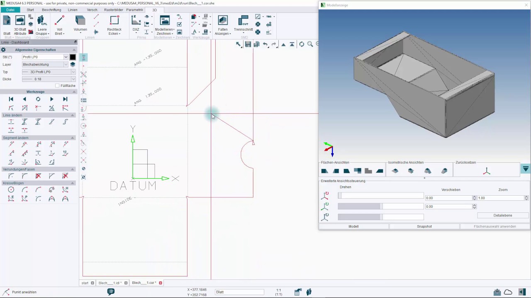Open the Datei menu
This screenshot has width=531, height=298.
click(x=10, y=10)
